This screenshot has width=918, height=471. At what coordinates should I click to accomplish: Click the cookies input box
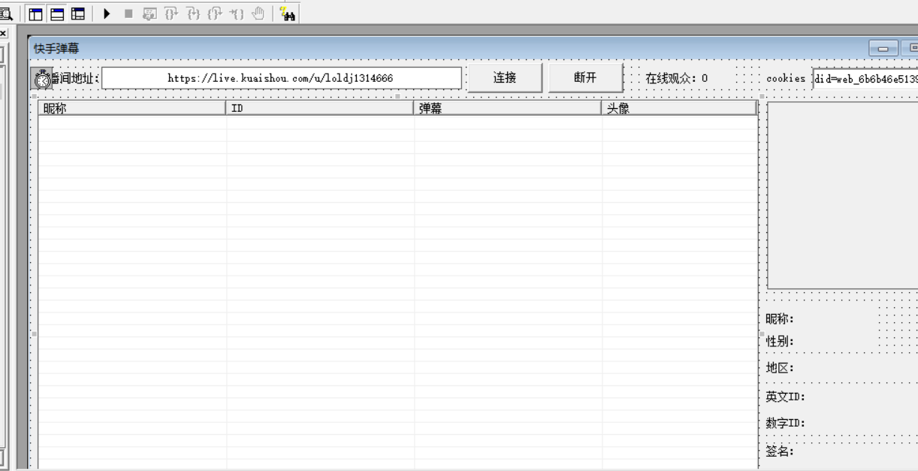tap(865, 78)
